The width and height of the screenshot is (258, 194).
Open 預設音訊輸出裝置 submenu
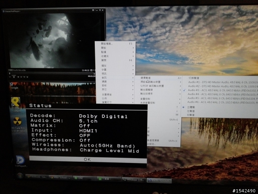(158, 82)
